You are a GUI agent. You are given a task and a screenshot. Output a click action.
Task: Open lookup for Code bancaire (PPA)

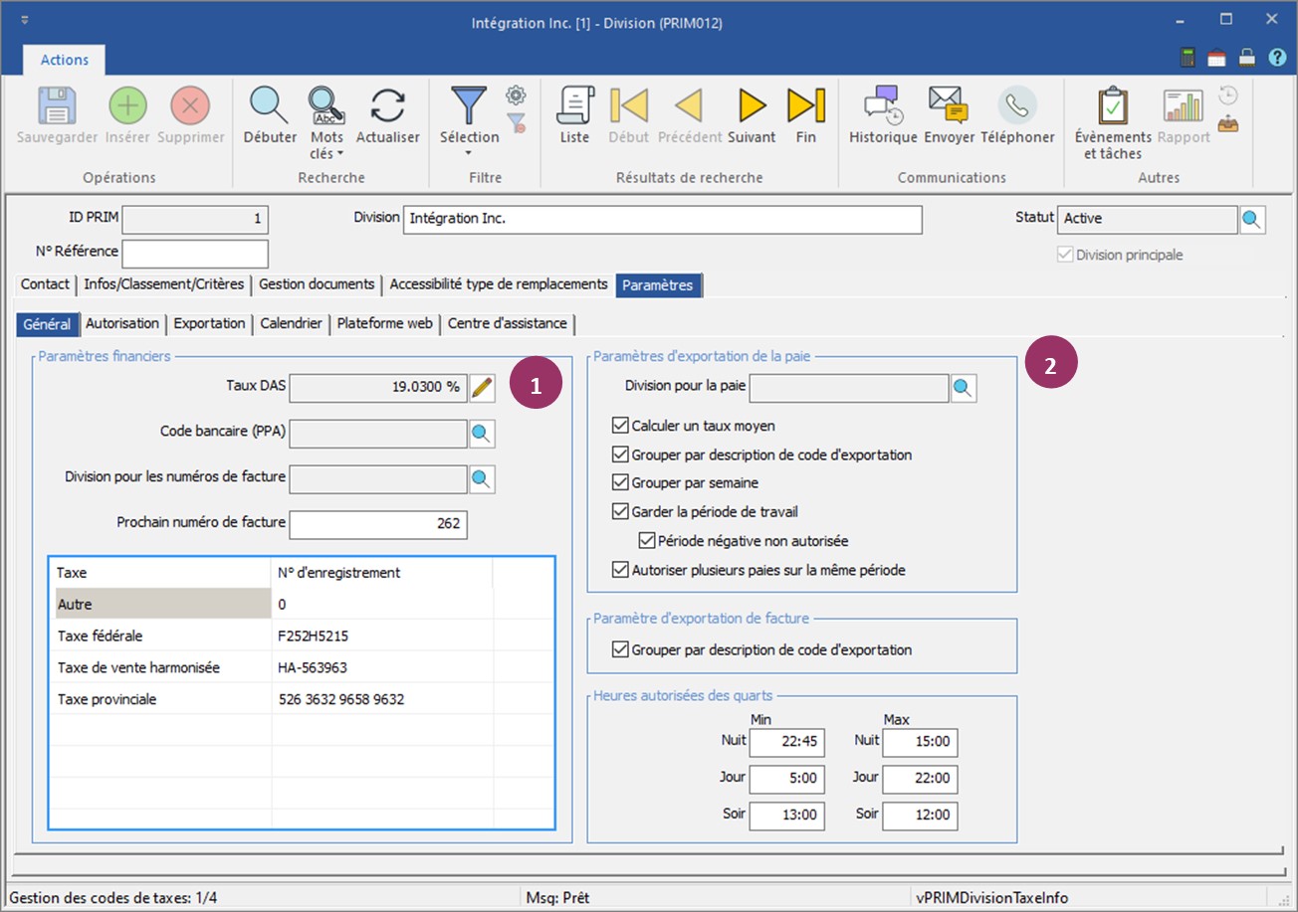[482, 434]
